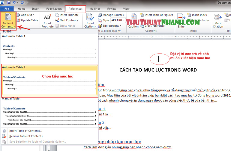Click the Next Footnote icon

(57, 20)
